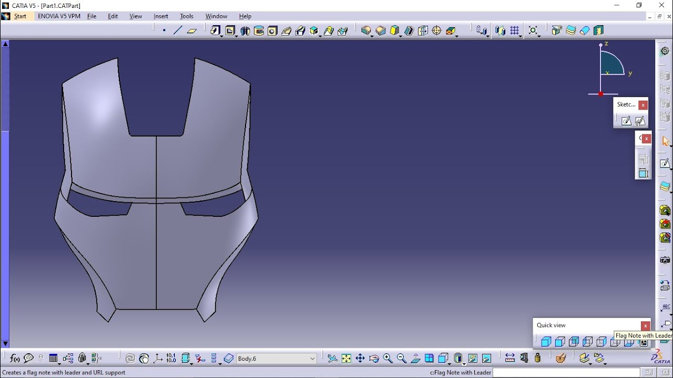Screen dimensions: 673x378
Task: Click the Design Table icon
Action: 53,359
